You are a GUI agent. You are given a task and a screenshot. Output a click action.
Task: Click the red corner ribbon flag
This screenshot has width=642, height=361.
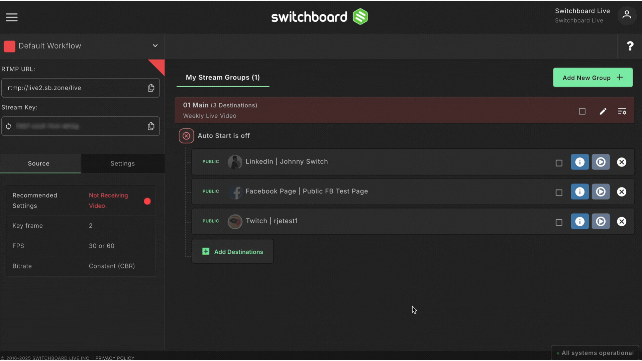click(x=158, y=66)
